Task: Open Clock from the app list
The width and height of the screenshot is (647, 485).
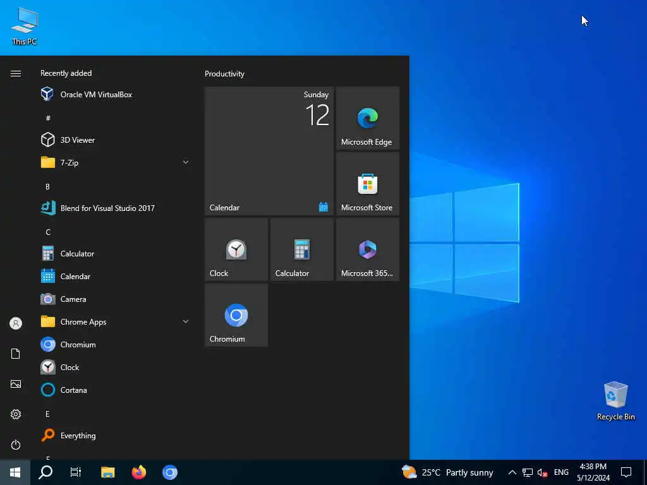Action: [x=115, y=367]
